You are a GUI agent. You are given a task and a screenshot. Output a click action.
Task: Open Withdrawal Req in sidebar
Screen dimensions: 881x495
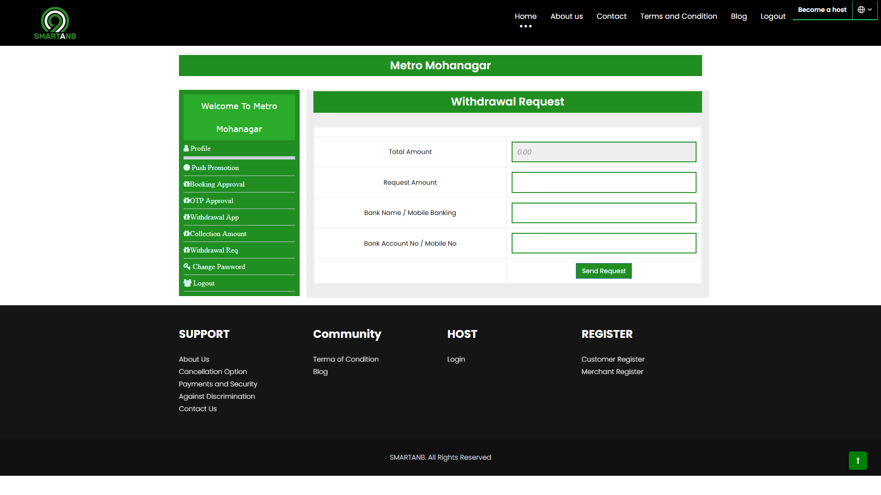click(214, 250)
